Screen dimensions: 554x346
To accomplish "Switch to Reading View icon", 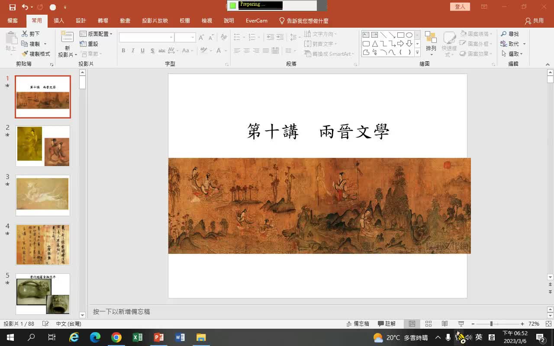I will (x=444, y=324).
